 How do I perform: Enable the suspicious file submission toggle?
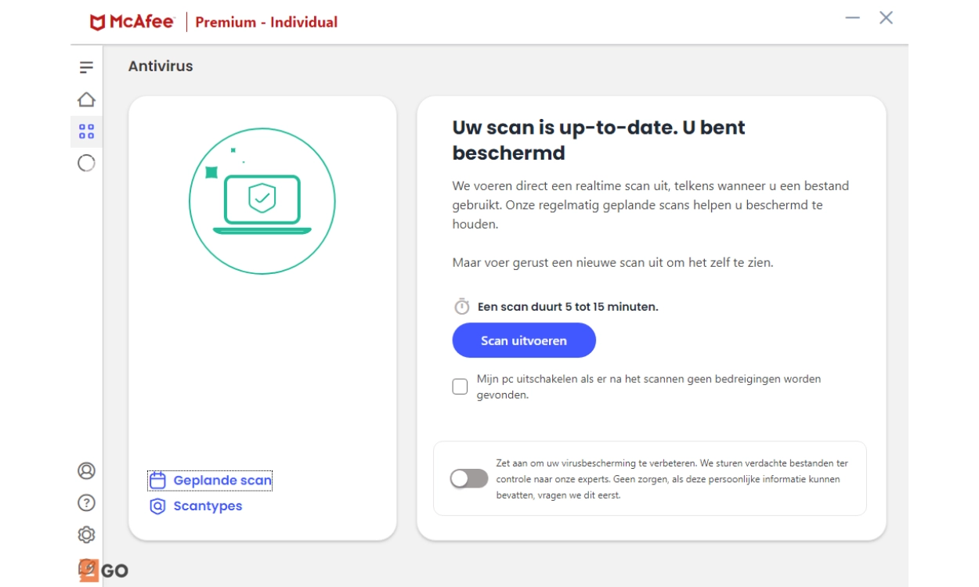pos(469,478)
